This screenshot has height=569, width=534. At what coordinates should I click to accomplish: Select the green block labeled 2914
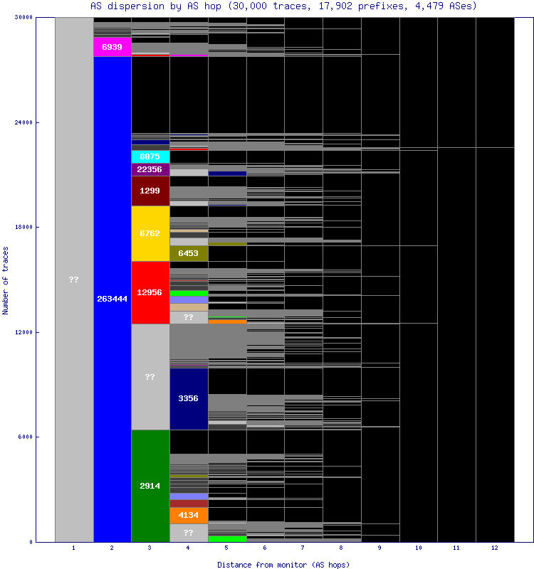click(x=150, y=486)
